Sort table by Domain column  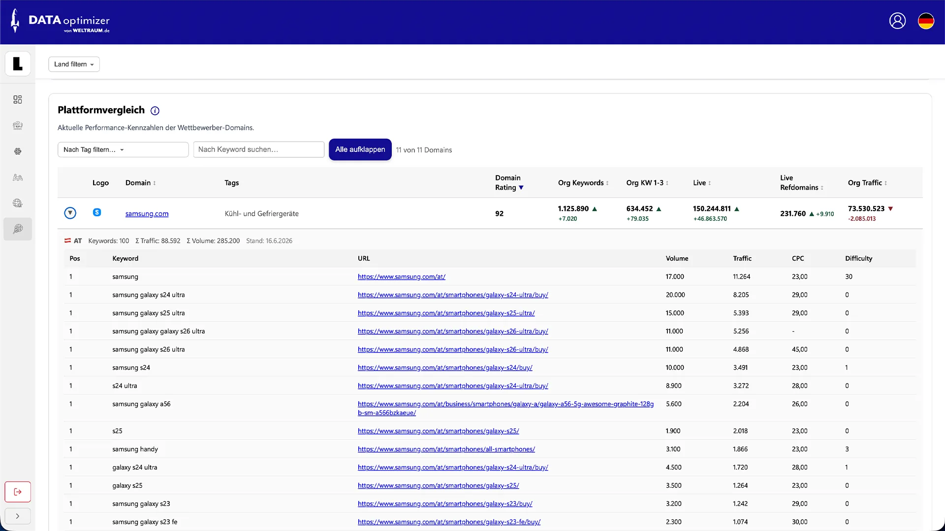[141, 183]
